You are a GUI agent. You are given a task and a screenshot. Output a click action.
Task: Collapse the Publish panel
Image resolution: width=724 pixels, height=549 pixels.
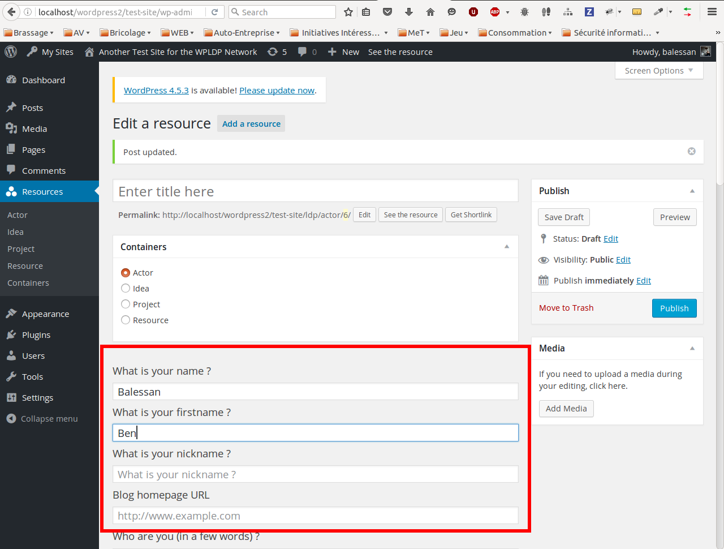[692, 191]
